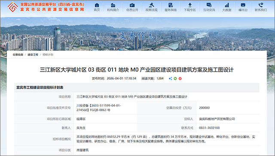
Task: Open 下载专区 download navigation item
Action: 190,7
